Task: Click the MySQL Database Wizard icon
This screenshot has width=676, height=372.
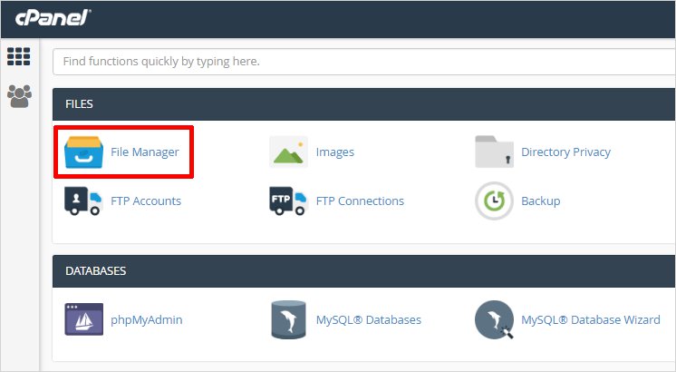Action: click(x=494, y=319)
